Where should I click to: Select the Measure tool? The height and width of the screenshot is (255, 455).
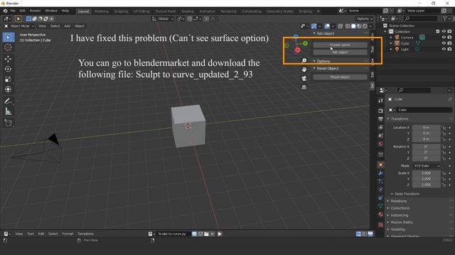tap(8, 111)
